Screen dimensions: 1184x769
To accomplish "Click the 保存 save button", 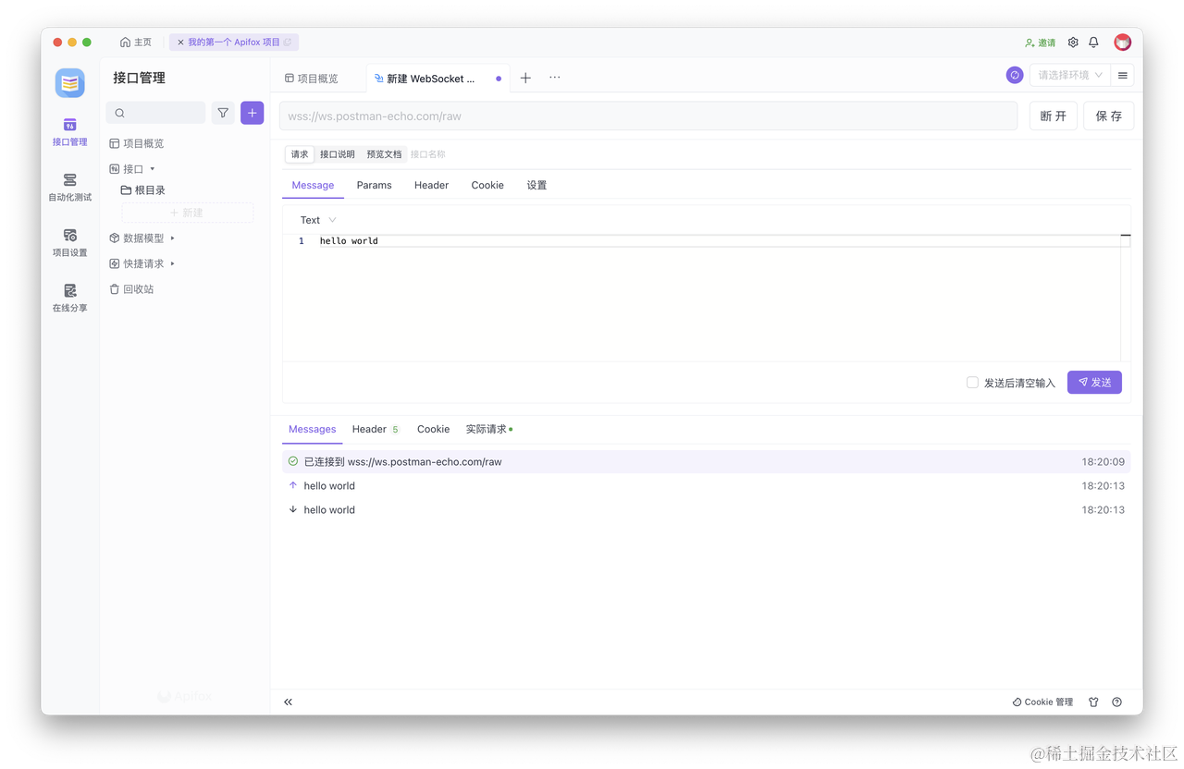I will coord(1109,116).
